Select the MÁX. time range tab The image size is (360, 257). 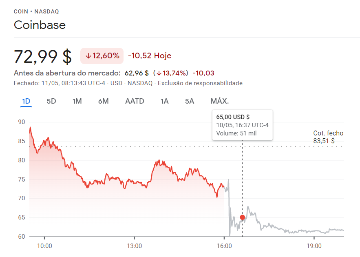[x=220, y=101]
